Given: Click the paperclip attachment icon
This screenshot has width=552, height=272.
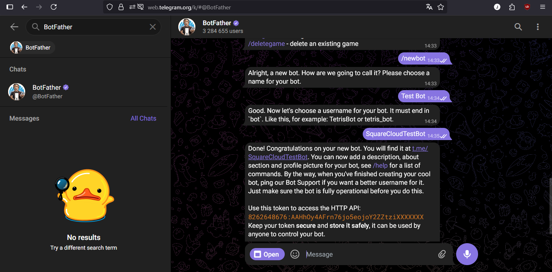Looking at the screenshot, I should [x=442, y=255].
